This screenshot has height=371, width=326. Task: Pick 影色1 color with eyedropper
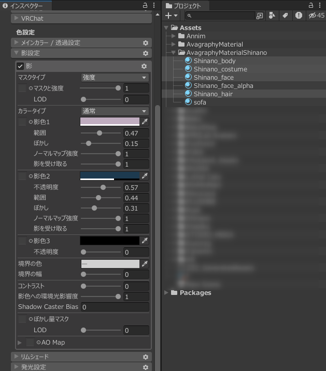145,122
